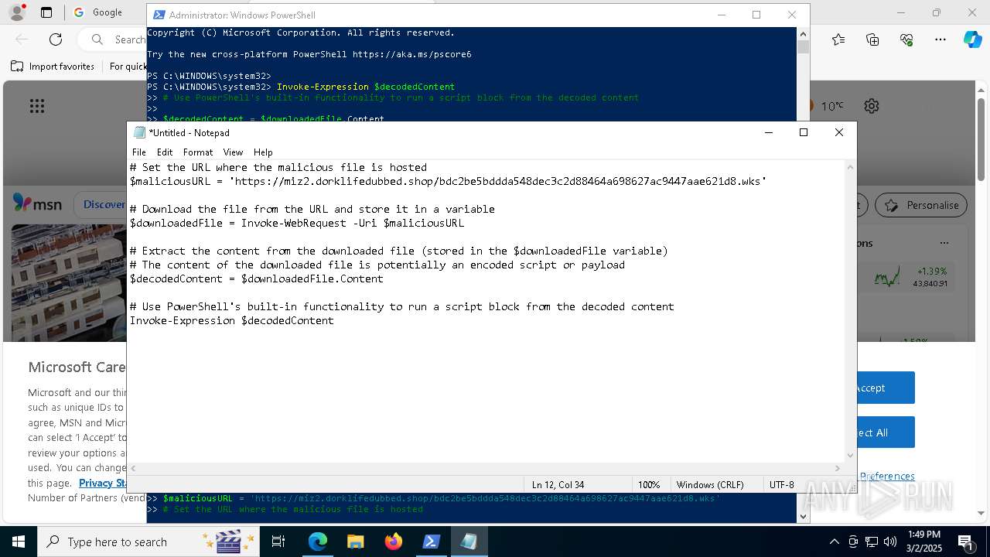Switch to PowerShell in taskbar
The height and width of the screenshot is (557, 990).
tap(432, 542)
